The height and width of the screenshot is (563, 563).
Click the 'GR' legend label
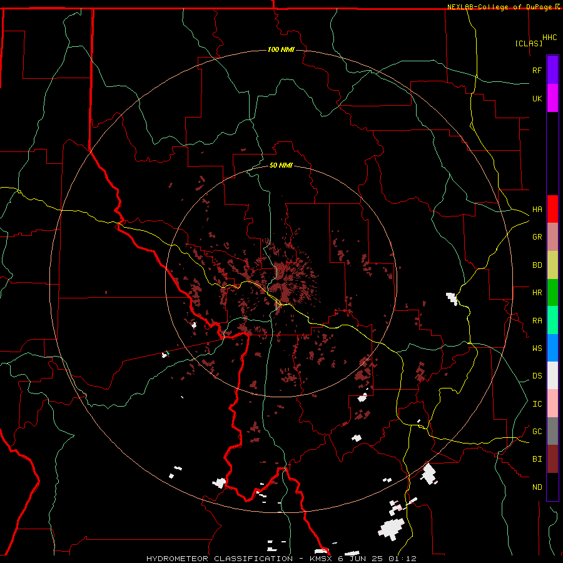537,237
